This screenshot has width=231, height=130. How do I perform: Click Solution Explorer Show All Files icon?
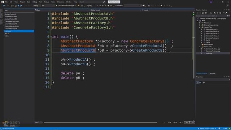pos(220,13)
